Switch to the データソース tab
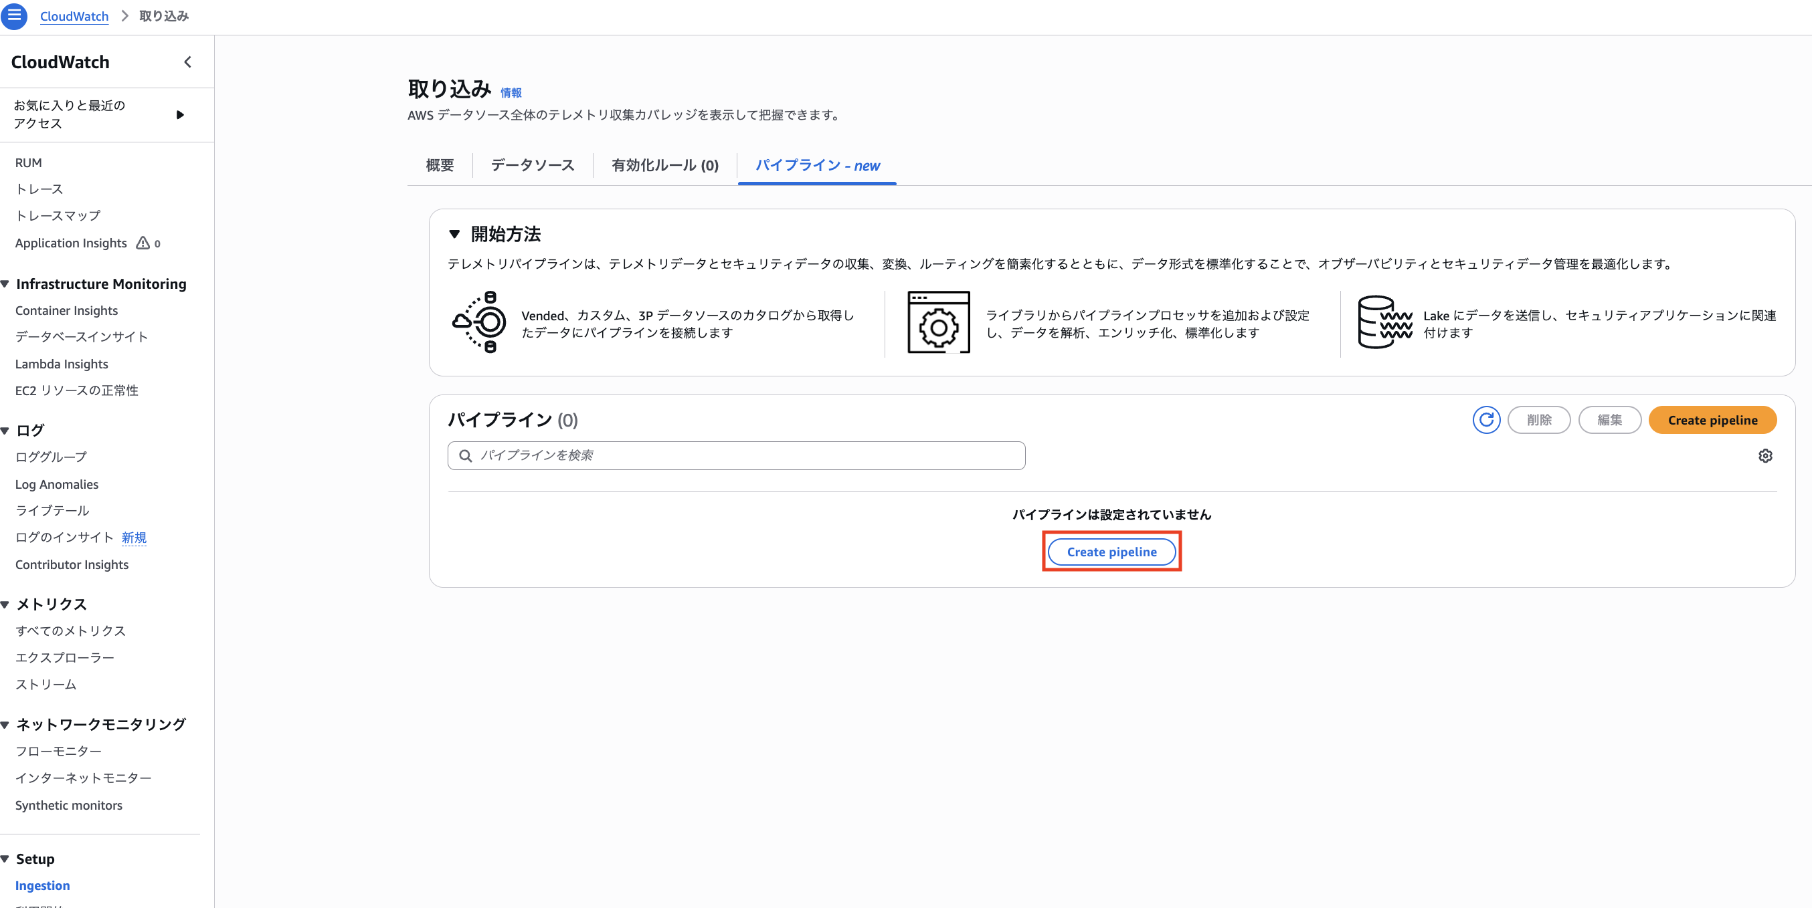This screenshot has height=908, width=1812. click(x=533, y=165)
